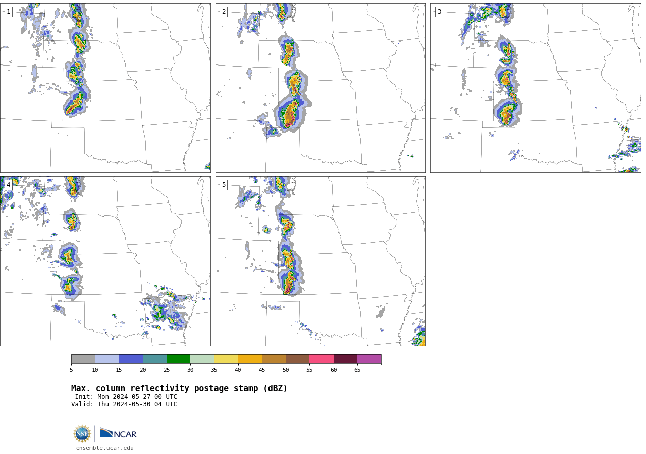The image size is (646, 454).
Task: Open ensemble member 5 reflectivity panel
Action: (x=320, y=261)
